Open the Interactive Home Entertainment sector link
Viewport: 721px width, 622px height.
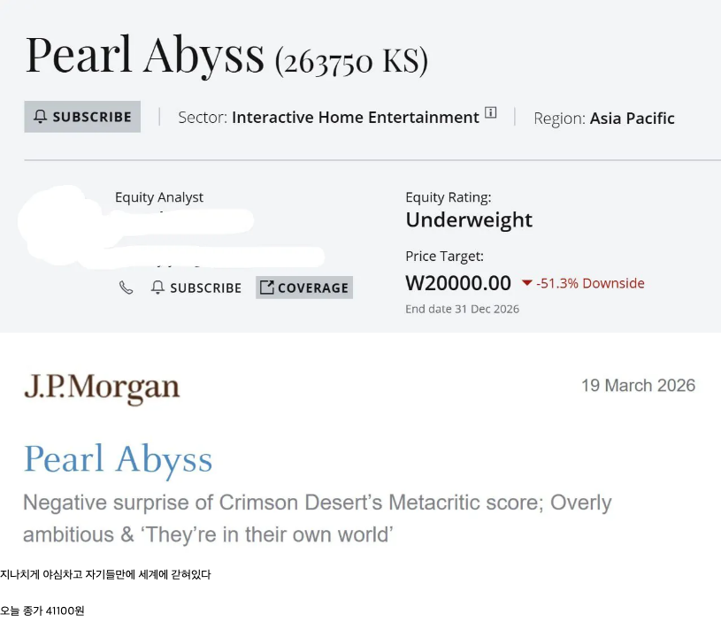coord(355,118)
